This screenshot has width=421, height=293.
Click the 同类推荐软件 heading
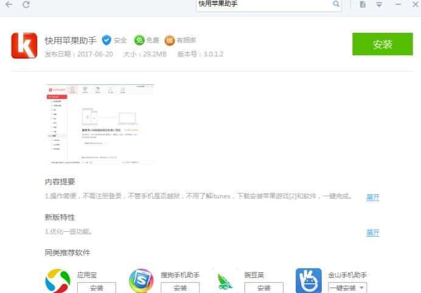[x=68, y=252]
